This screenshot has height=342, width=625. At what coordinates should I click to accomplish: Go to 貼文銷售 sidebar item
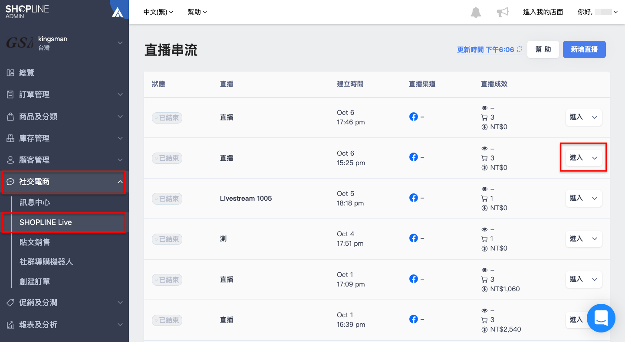click(x=35, y=242)
